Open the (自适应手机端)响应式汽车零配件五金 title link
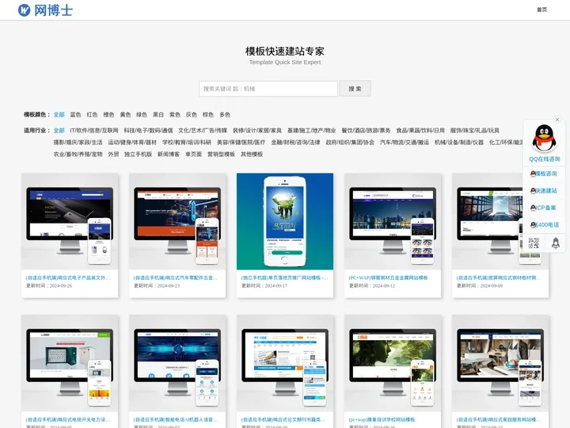Image resolution: width=570 pixels, height=428 pixels. (176, 277)
